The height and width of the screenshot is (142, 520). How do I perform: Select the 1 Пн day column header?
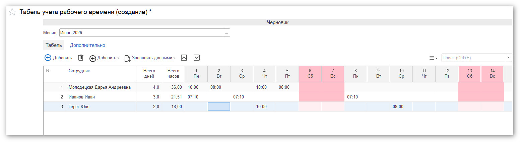(196, 74)
